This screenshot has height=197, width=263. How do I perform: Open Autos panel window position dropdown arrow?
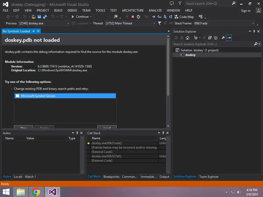[73, 133]
